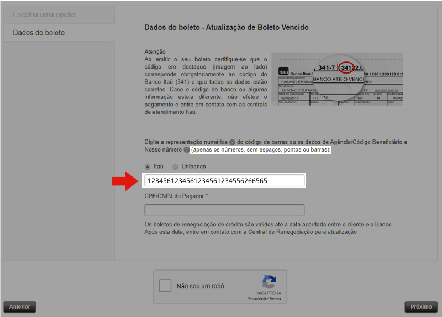The width and height of the screenshot is (442, 317).
Task: Click the 'apenas os números, sem espaços' hint
Action: pyautogui.click(x=260, y=149)
